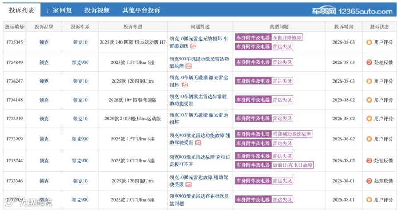The height and width of the screenshot is (210, 400).
Task: Open complaint 1733919 description 领克10车辆无碰撞 激光雷达损坏
Action: (x=199, y=119)
